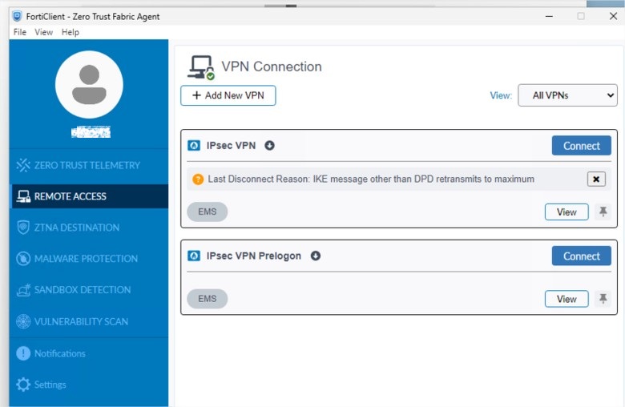
Task: Open ZTNA Destination shield icon
Action: coord(23,228)
